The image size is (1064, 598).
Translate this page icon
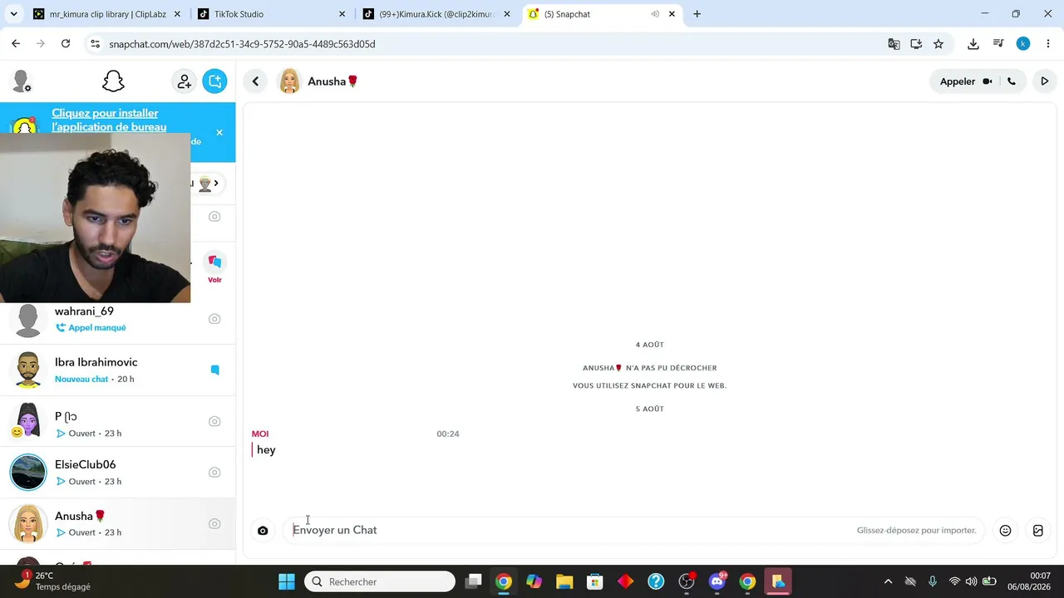click(x=894, y=44)
